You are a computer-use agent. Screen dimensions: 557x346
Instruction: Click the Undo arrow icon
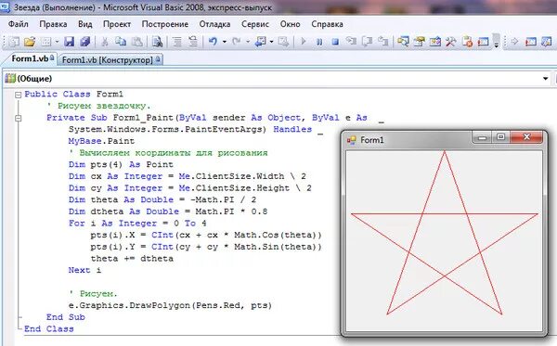pos(213,42)
